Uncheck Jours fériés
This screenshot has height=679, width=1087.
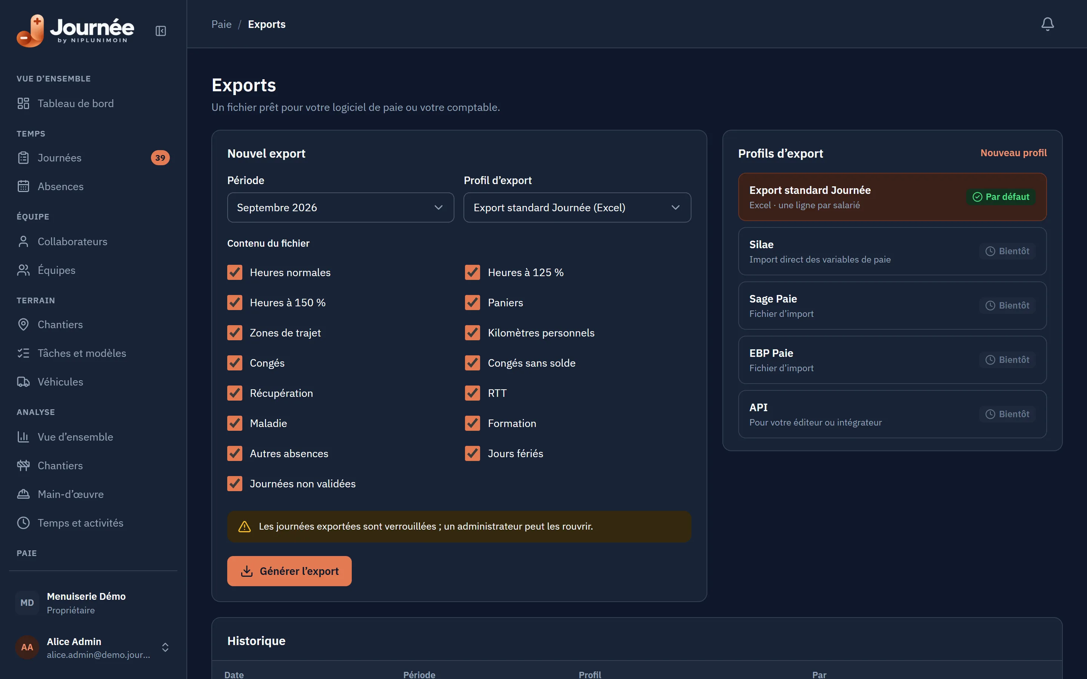coord(472,453)
